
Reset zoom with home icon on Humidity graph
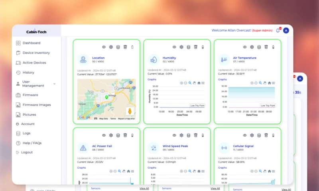coord(199,83)
